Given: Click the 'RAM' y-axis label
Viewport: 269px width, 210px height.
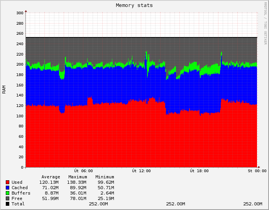Looking at the screenshot, I should pyautogui.click(x=4, y=90).
